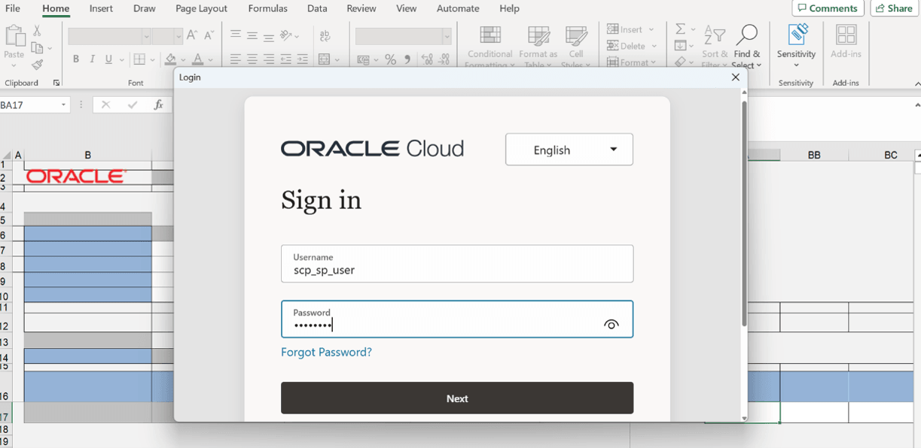Click the Borders icon
921x448 pixels.
coord(139,59)
